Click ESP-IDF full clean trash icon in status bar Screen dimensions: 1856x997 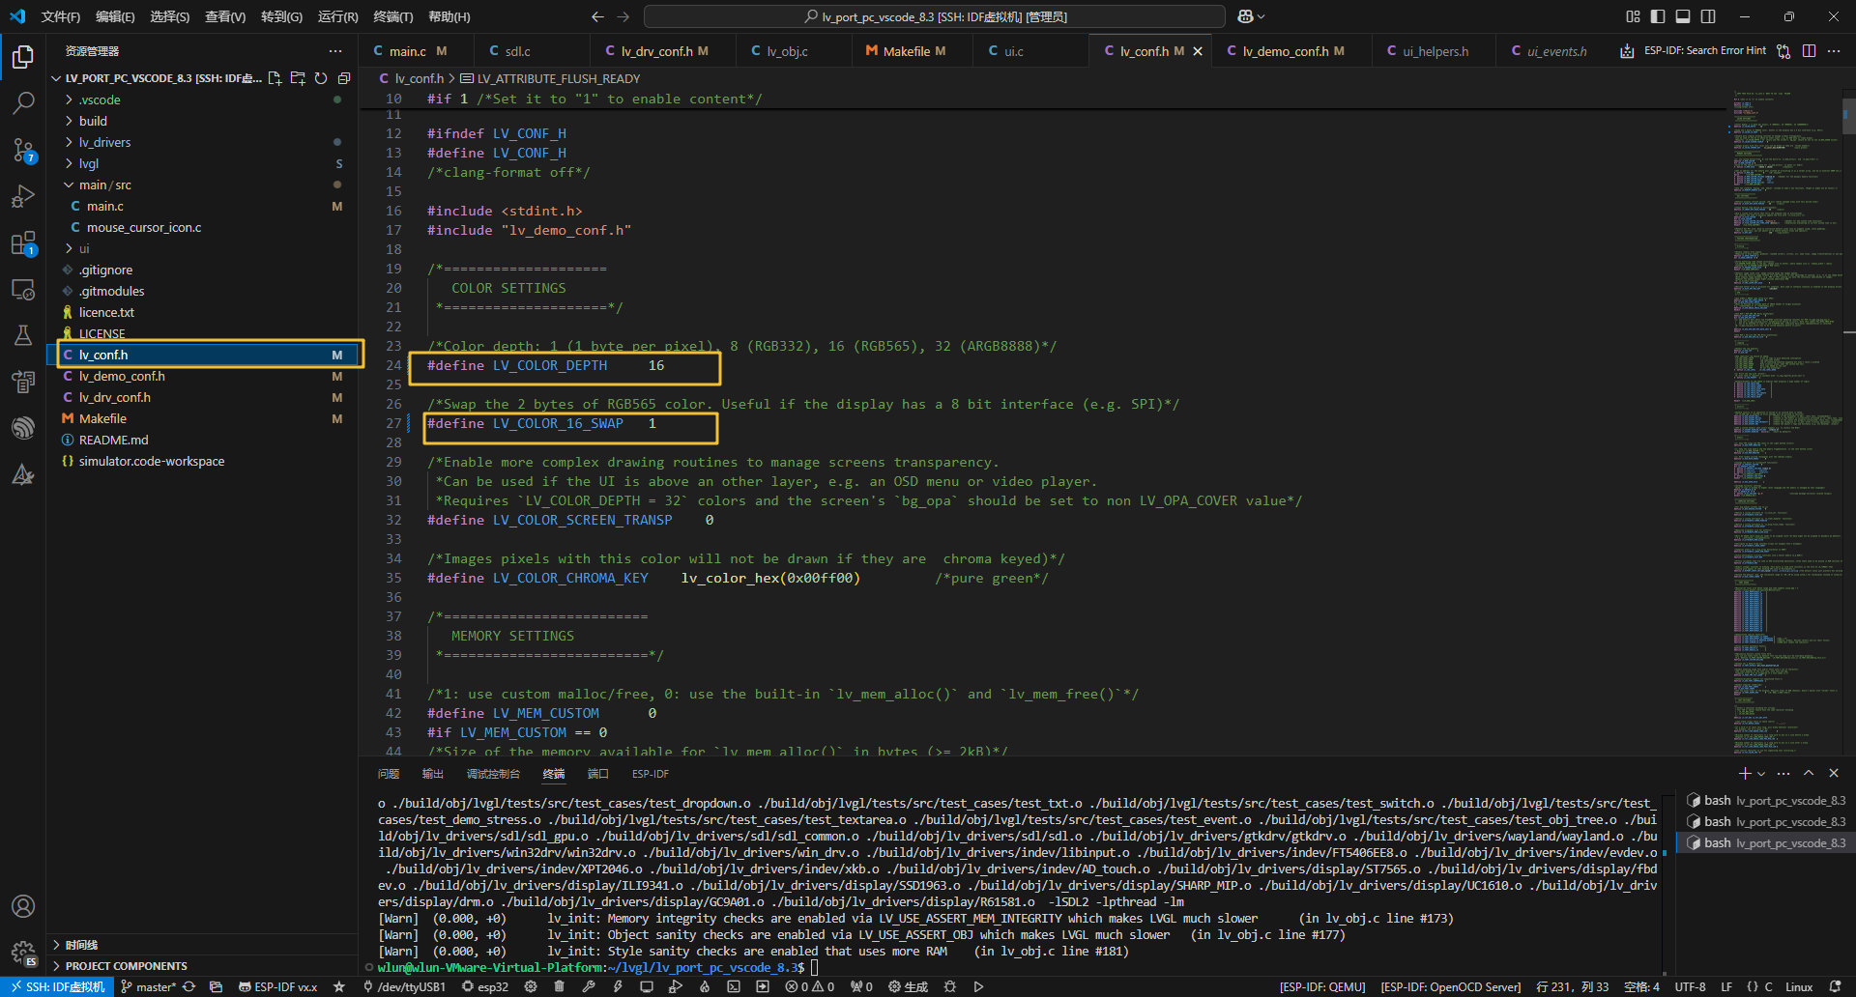tap(559, 987)
